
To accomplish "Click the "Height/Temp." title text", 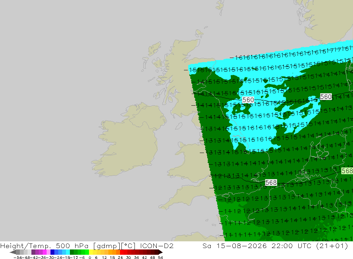I will 25,246.
